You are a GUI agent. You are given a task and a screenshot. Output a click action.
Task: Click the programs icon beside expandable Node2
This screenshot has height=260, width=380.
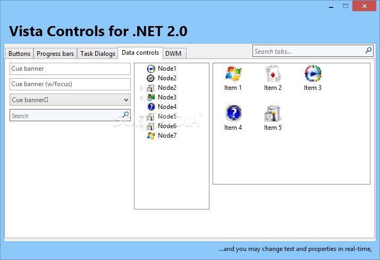[151, 88]
